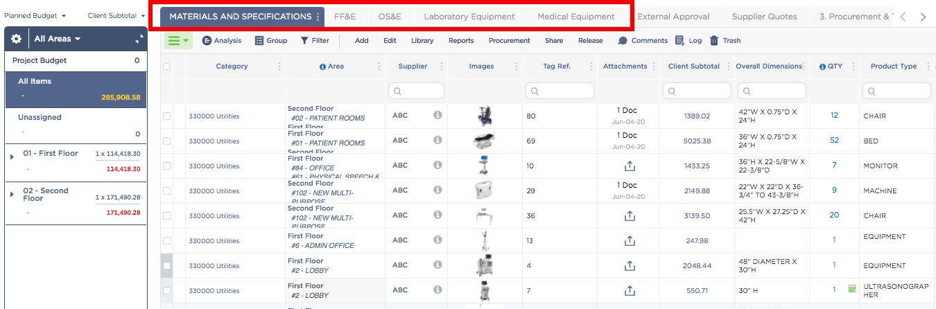The width and height of the screenshot is (936, 309).
Task: Open the Reports menu
Action: point(461,41)
